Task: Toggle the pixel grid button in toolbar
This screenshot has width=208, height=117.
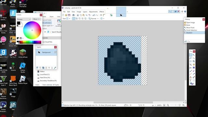Action: pos(101,15)
